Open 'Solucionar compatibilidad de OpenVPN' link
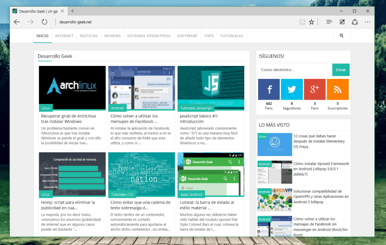Viewport: 386px width, 245px height. pyautogui.click(x=321, y=197)
